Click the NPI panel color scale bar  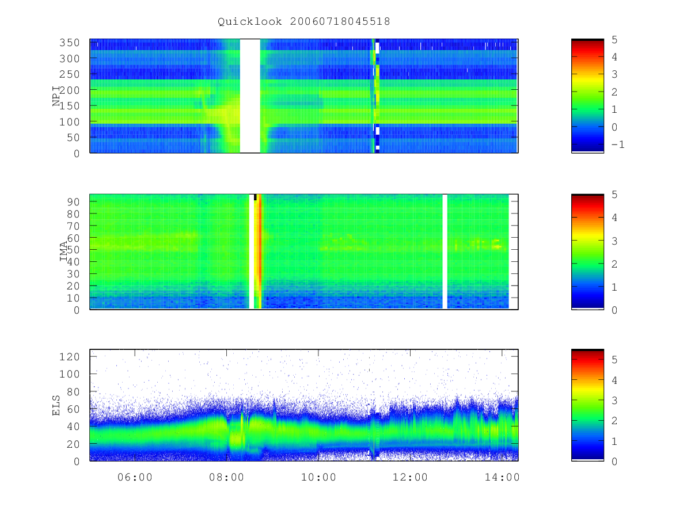point(587,96)
